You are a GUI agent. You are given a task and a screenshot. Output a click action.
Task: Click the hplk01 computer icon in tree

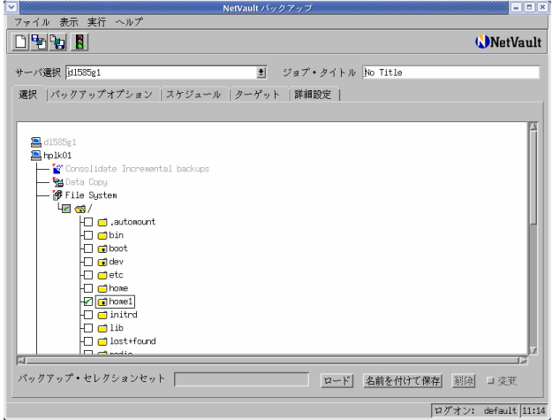click(36, 156)
